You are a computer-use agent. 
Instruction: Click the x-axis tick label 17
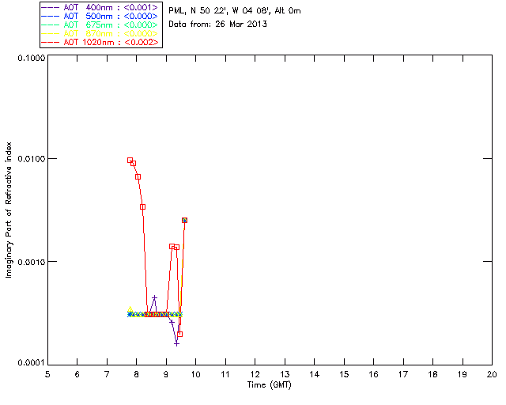tap(403, 374)
